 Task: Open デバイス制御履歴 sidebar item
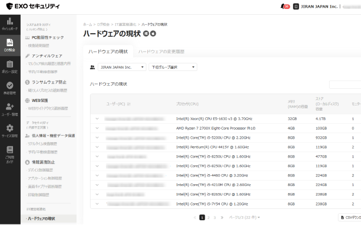(x=40, y=170)
